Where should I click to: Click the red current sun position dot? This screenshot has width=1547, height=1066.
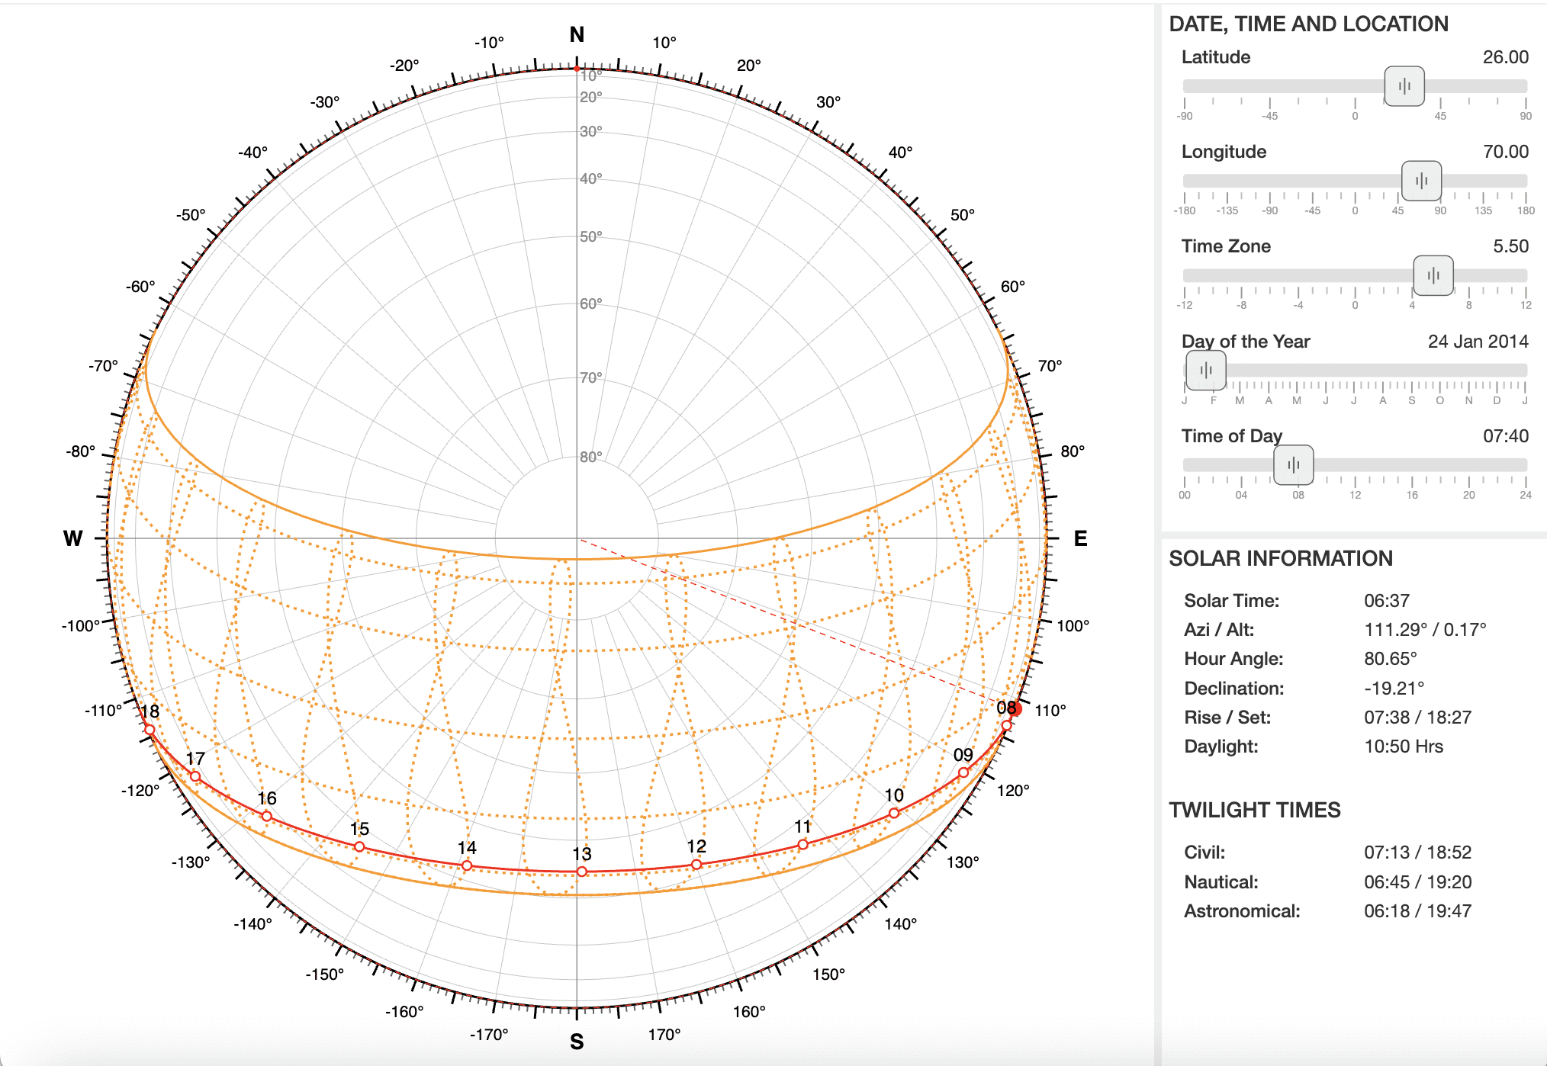pyautogui.click(x=1015, y=709)
